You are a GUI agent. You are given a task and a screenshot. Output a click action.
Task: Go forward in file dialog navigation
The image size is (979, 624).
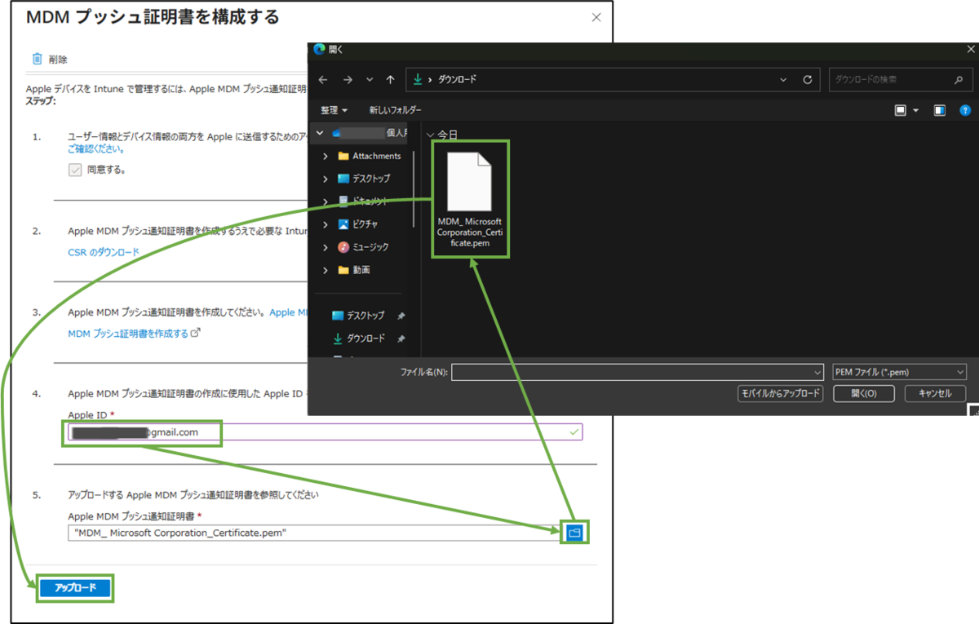point(348,80)
